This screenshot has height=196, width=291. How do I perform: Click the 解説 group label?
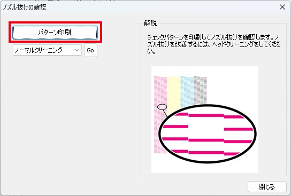(x=150, y=23)
